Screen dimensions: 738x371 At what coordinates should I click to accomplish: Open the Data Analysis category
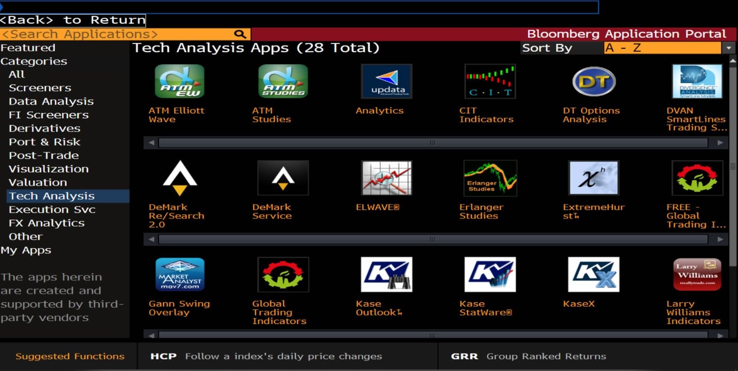point(51,102)
